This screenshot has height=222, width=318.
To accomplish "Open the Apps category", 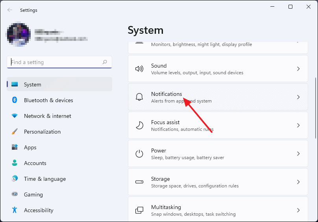I will click(x=59, y=147).
